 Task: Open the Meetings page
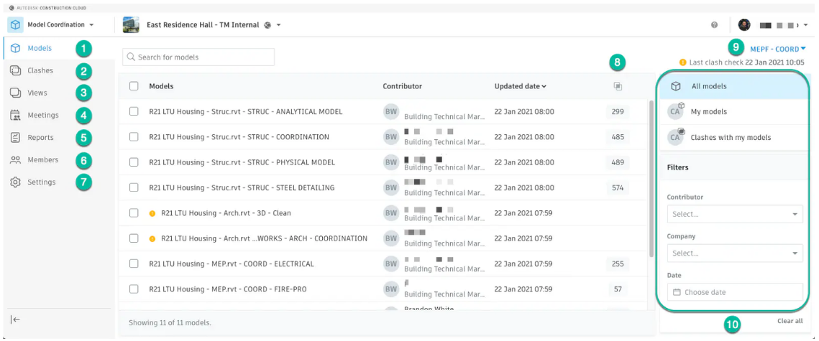pos(43,116)
